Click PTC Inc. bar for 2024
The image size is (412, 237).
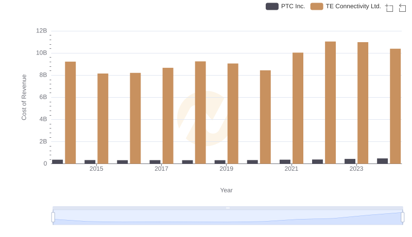382,161
